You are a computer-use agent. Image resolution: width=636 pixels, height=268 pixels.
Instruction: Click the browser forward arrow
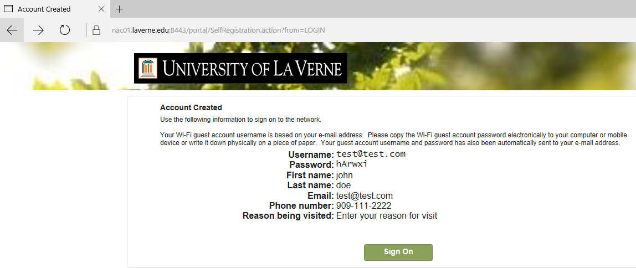tap(38, 30)
